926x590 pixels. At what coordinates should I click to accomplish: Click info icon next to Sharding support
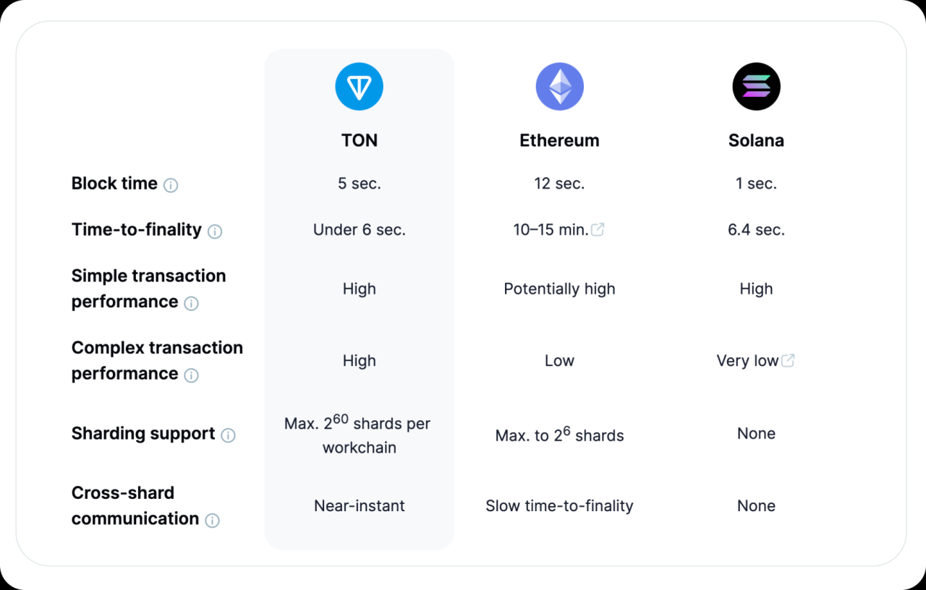228,435
